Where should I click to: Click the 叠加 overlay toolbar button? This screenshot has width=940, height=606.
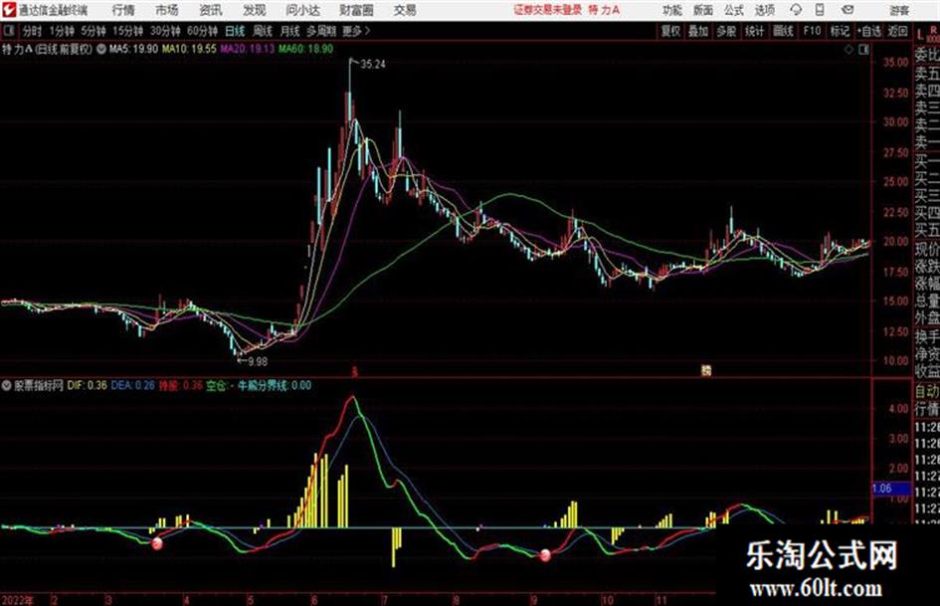pyautogui.click(x=698, y=31)
